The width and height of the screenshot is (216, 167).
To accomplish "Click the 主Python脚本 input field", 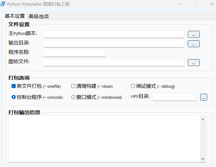I will tap(114, 34).
